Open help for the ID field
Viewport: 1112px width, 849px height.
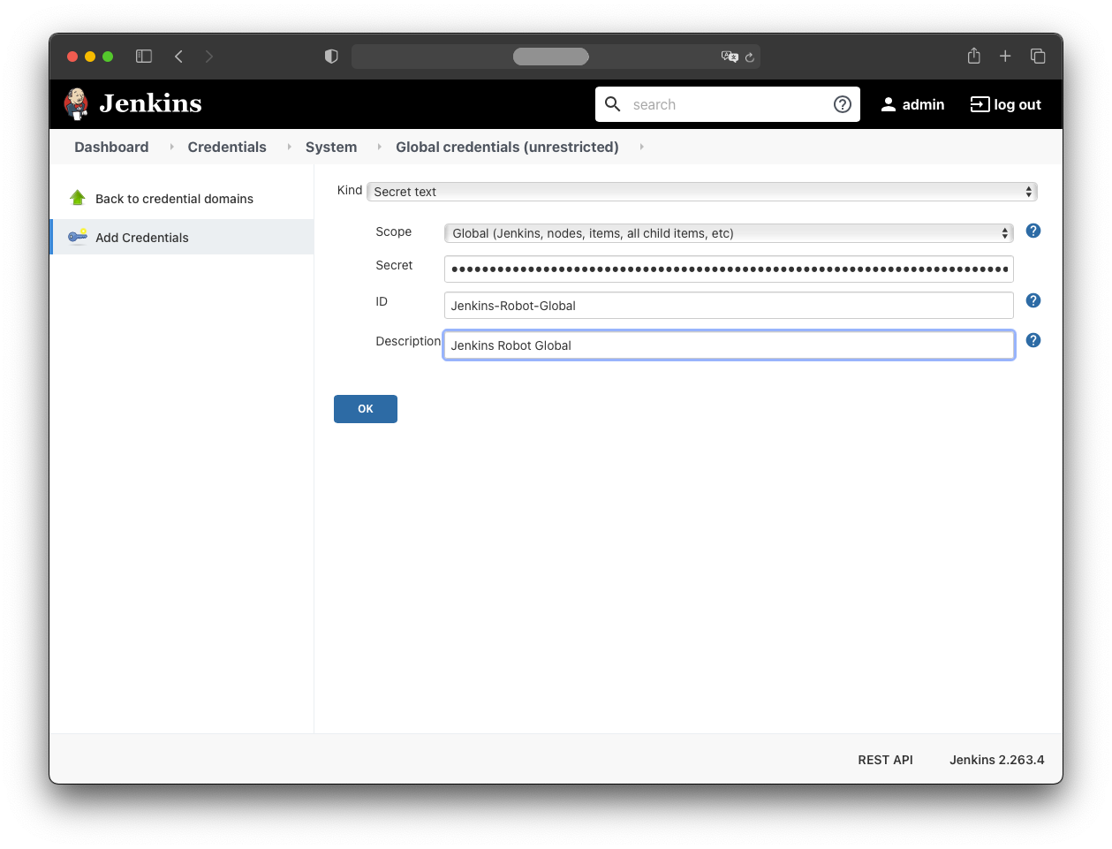pos(1033,301)
